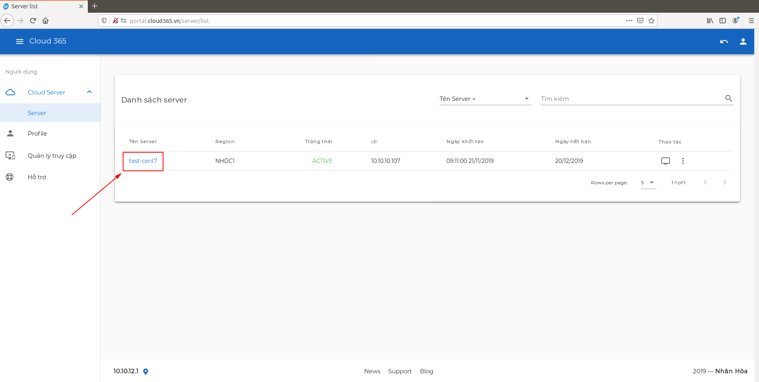
Task: Click the News footer link
Action: (372, 371)
